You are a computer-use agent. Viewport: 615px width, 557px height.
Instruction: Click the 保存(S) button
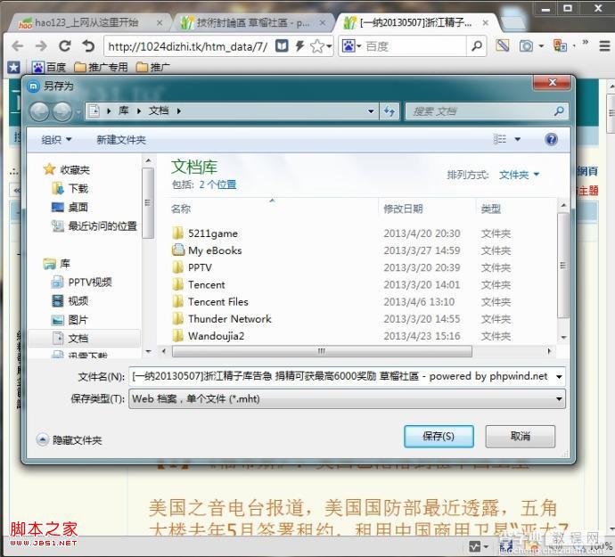439,436
